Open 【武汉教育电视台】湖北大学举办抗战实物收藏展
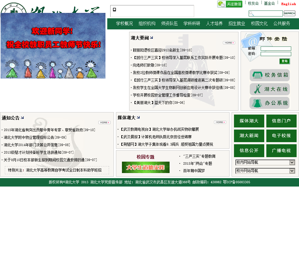 click(x=159, y=130)
